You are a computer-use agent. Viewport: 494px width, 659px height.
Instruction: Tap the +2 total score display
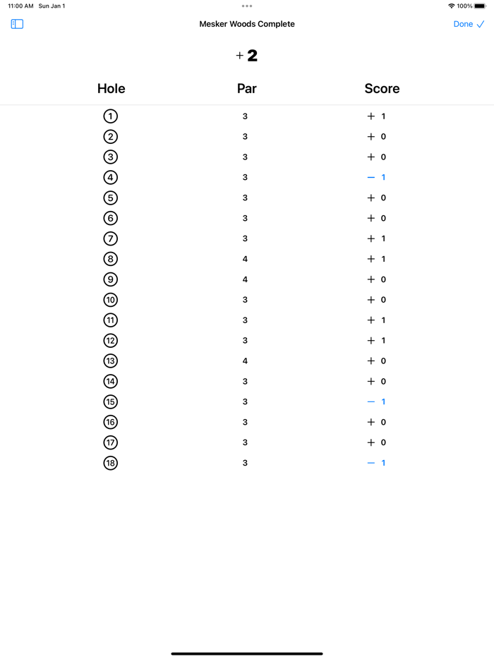click(246, 55)
